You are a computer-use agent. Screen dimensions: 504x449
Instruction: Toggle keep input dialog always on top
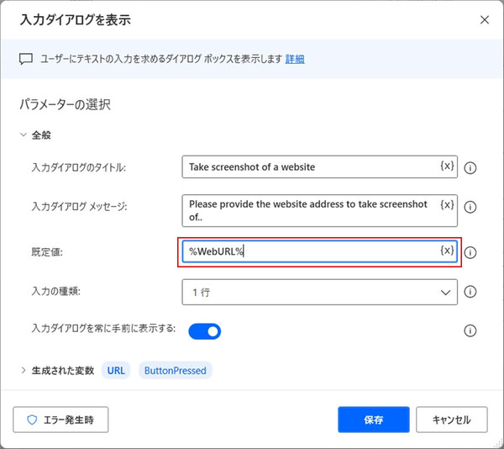pyautogui.click(x=204, y=331)
